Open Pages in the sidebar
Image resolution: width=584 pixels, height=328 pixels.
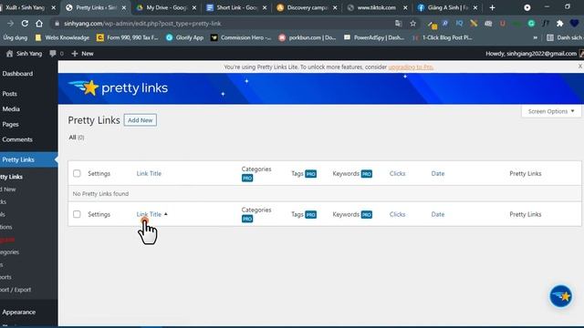[10, 124]
